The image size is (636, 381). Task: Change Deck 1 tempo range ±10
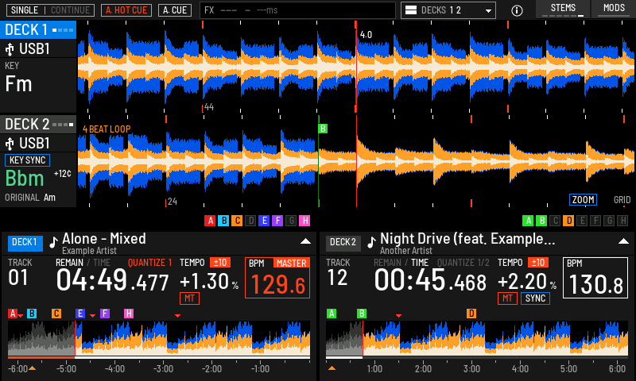220,263
